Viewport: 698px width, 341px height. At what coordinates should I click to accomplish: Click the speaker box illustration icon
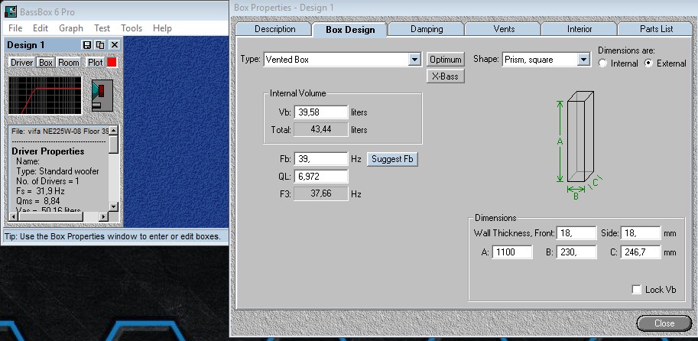pos(102,95)
